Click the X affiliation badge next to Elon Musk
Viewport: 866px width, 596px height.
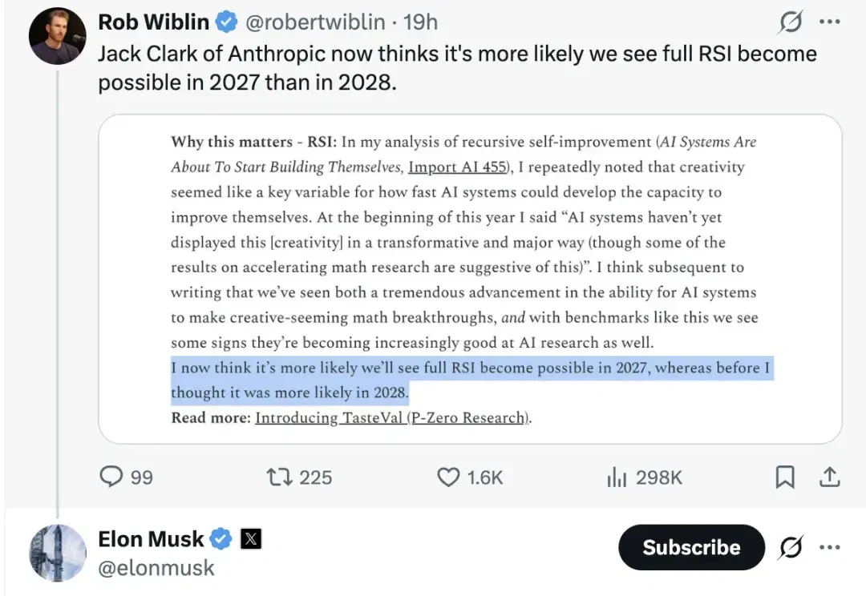[x=251, y=538]
